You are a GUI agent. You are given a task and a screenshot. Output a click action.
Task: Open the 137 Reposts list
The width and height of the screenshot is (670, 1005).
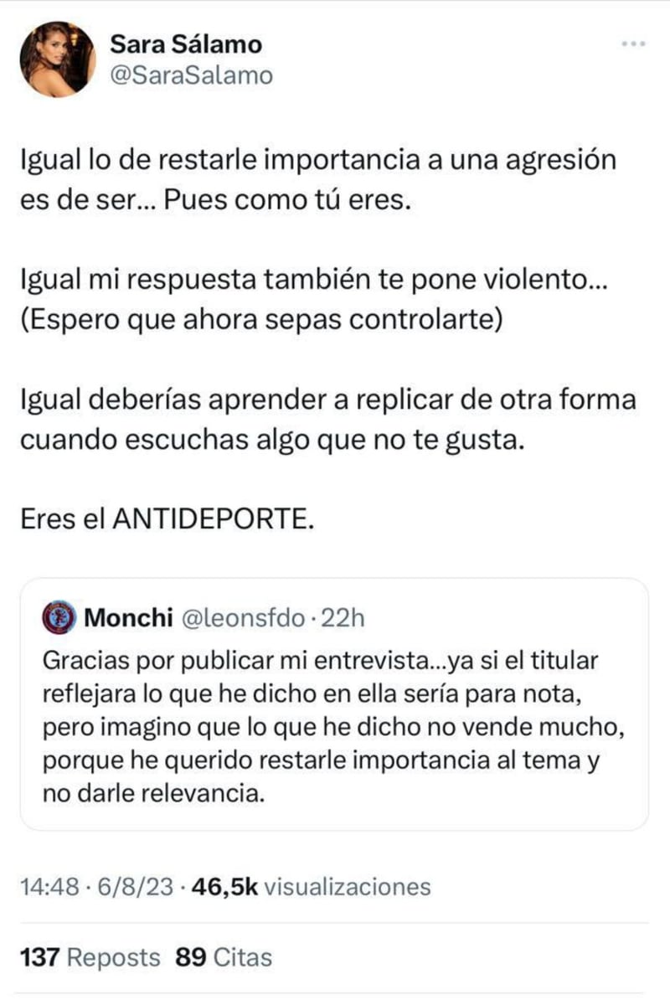click(x=90, y=956)
